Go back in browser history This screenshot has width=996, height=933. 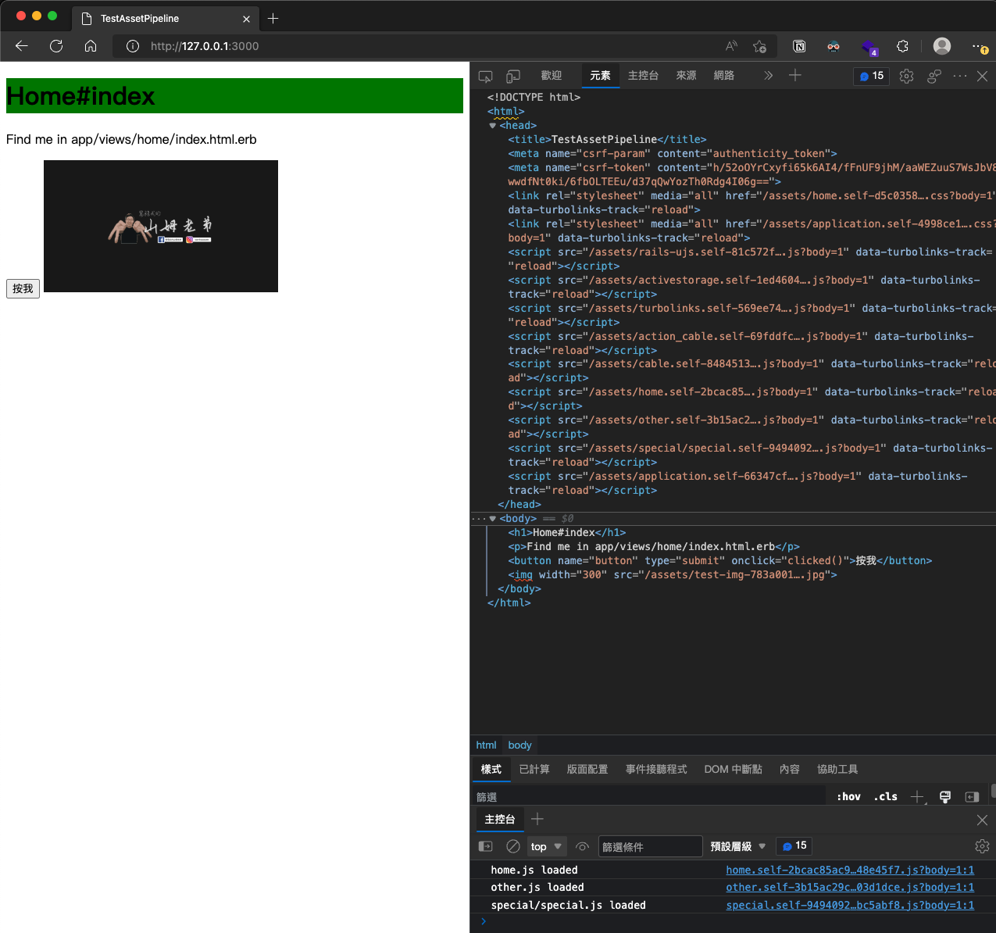pos(22,46)
